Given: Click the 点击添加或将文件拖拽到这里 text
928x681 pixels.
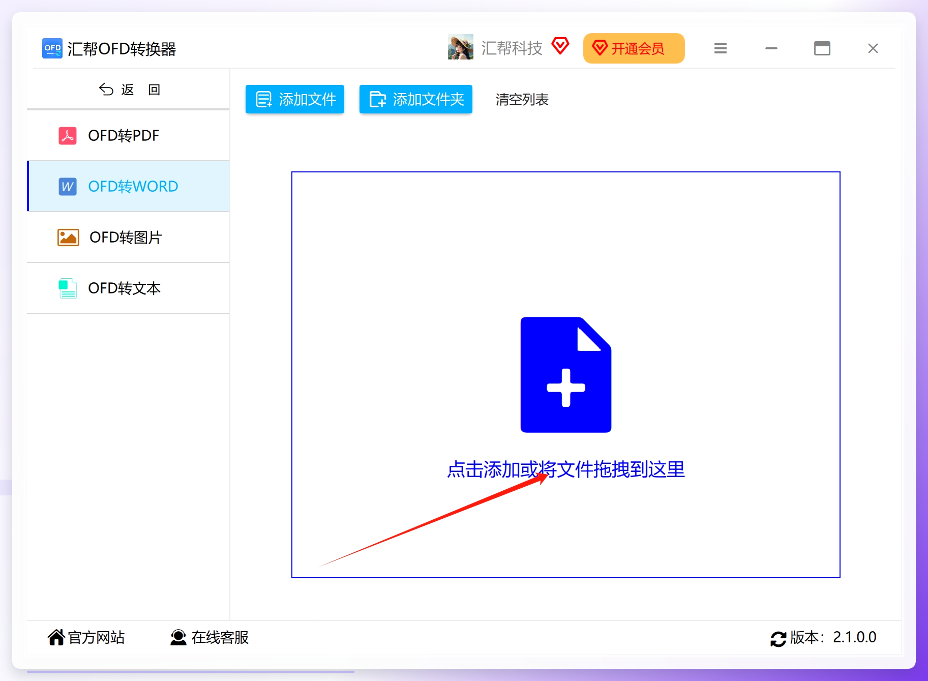Looking at the screenshot, I should 566,469.
